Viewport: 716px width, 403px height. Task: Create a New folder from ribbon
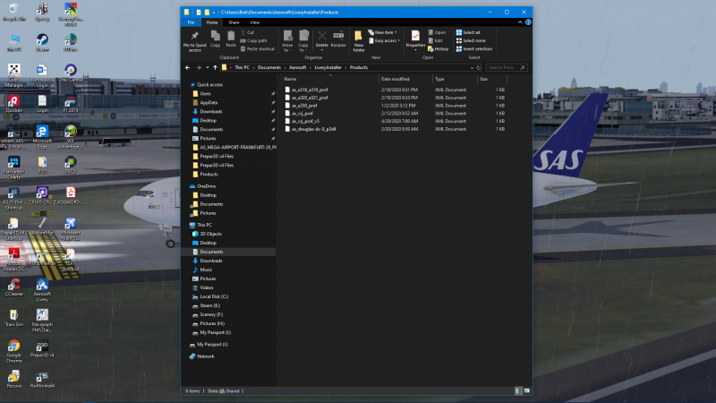(x=359, y=41)
